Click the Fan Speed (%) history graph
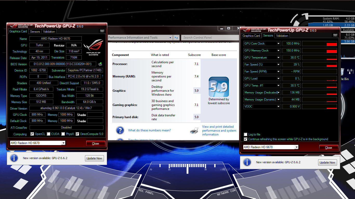The height and width of the screenshot is (199, 355). pos(320,65)
